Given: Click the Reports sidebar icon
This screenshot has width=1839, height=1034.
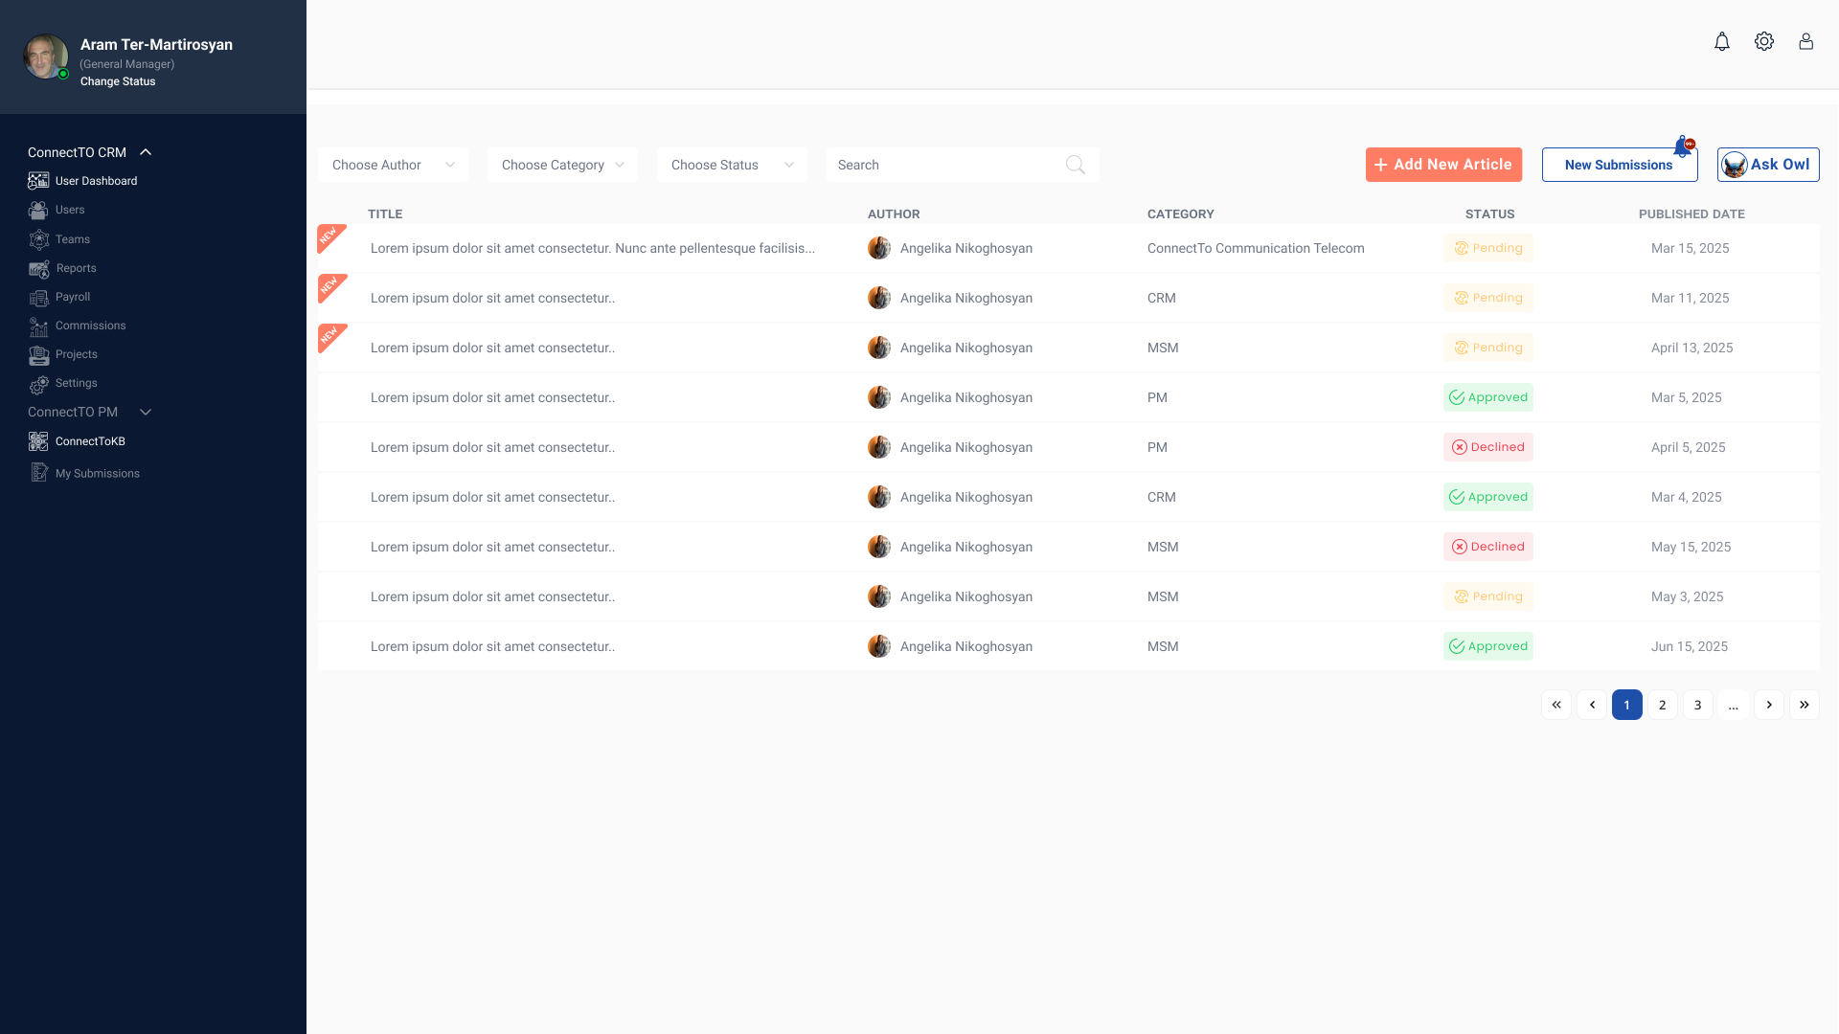Looking at the screenshot, I should (x=38, y=269).
